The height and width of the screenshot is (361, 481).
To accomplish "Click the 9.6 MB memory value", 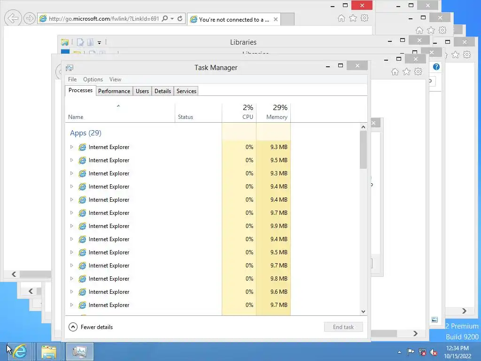I will [x=279, y=292].
